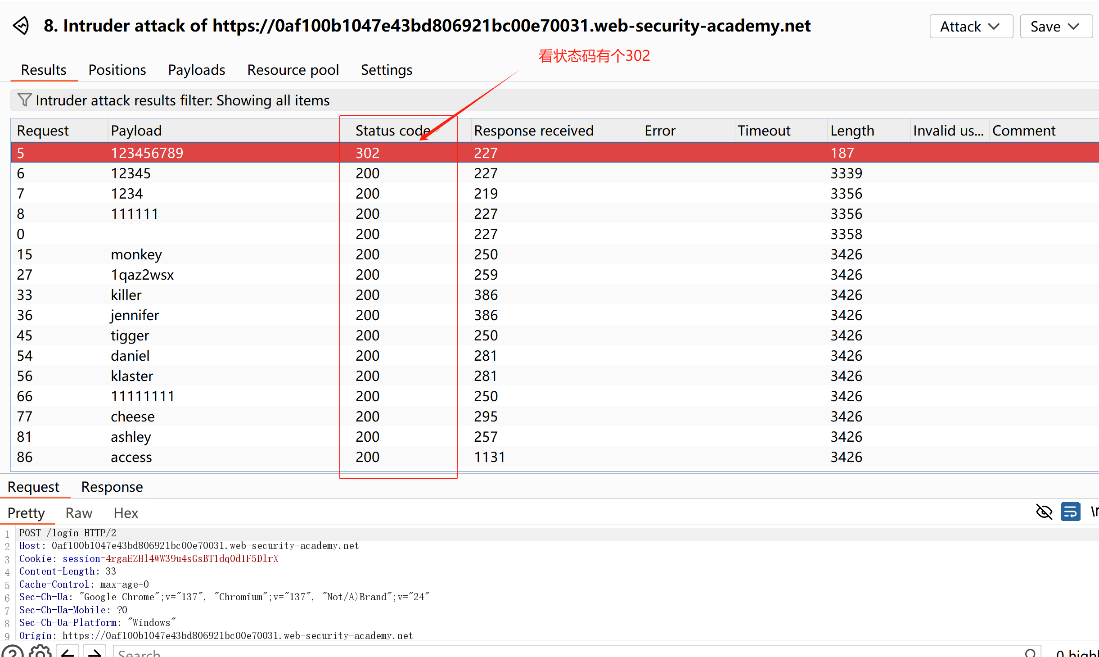
Task: Open search settings gear icon
Action: [x=41, y=652]
